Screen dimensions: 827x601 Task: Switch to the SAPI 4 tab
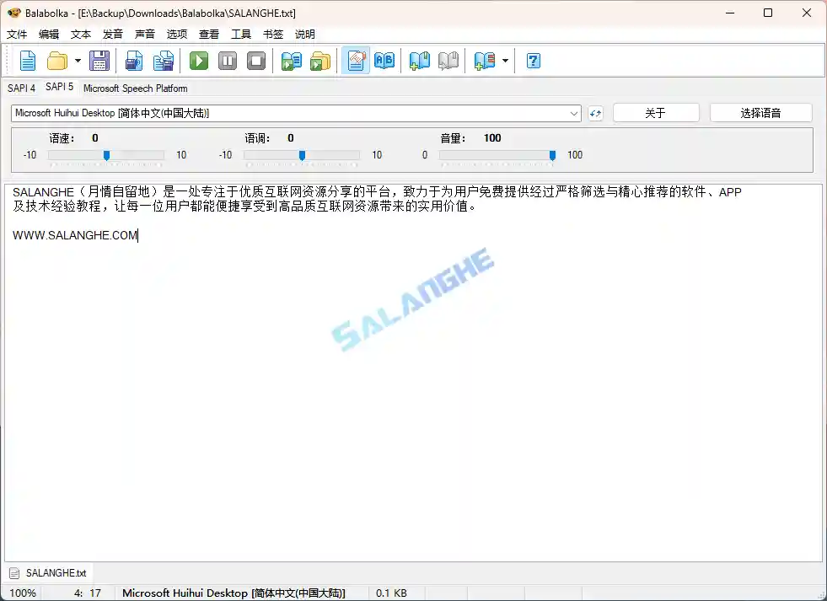[x=21, y=88]
